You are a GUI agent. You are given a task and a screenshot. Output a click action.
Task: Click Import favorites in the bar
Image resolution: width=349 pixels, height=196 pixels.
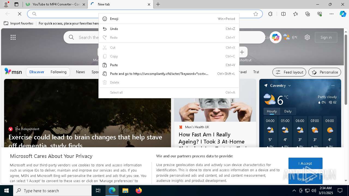click(x=19, y=23)
